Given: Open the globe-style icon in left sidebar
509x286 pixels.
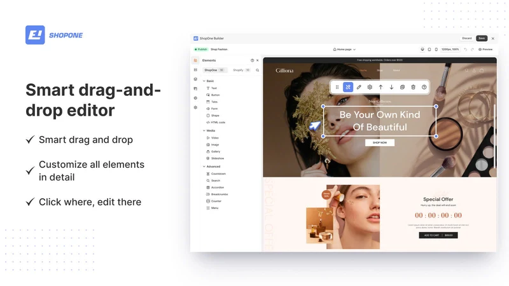Looking at the screenshot, I should click(x=195, y=98).
